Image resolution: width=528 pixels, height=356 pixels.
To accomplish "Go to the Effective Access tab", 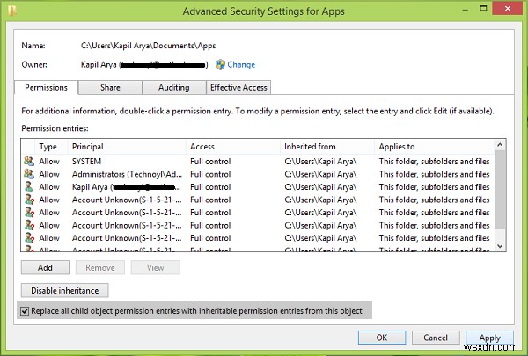I will [238, 88].
